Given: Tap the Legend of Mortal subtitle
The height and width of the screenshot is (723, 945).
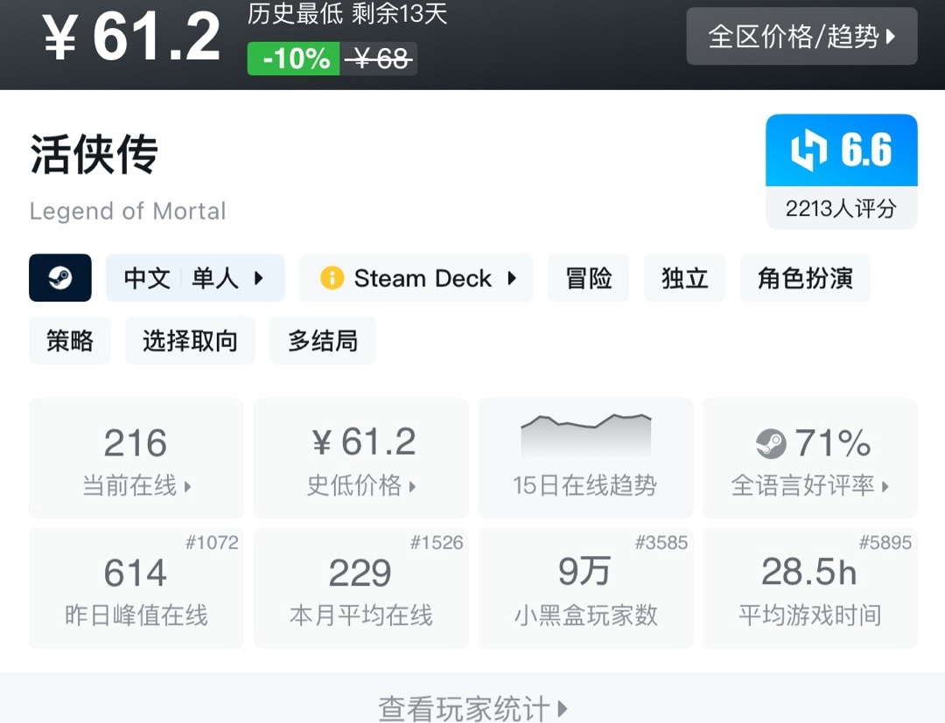Looking at the screenshot, I should click(128, 212).
